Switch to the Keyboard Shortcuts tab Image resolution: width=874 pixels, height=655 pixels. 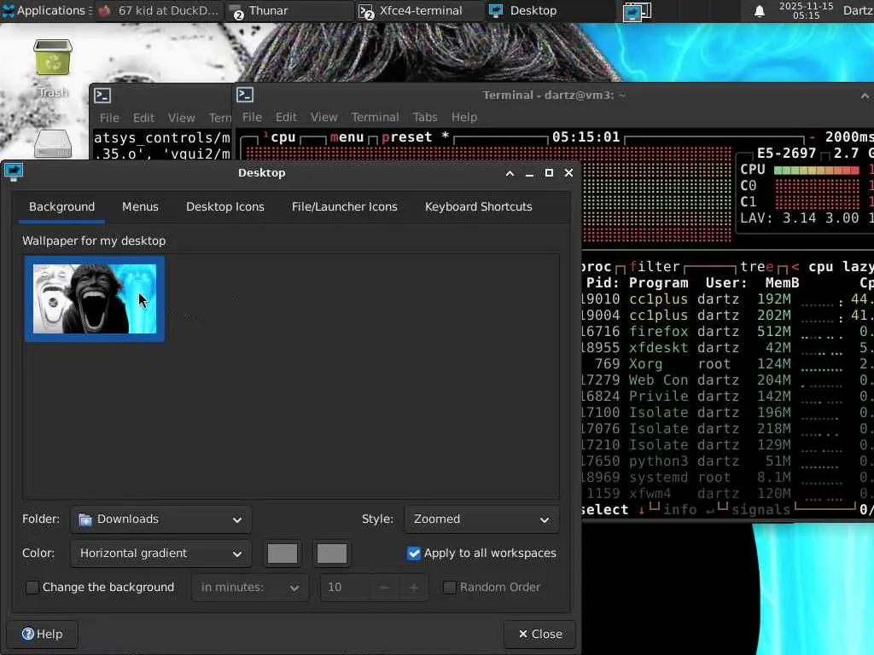point(478,206)
